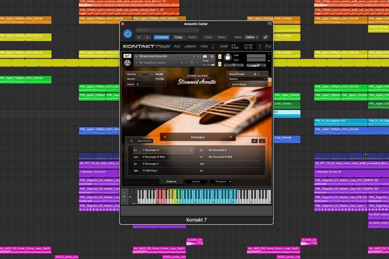Viewport: 389px width, 259px height.
Task: Click the Kontakt rack view arrows icon
Action: (213, 47)
